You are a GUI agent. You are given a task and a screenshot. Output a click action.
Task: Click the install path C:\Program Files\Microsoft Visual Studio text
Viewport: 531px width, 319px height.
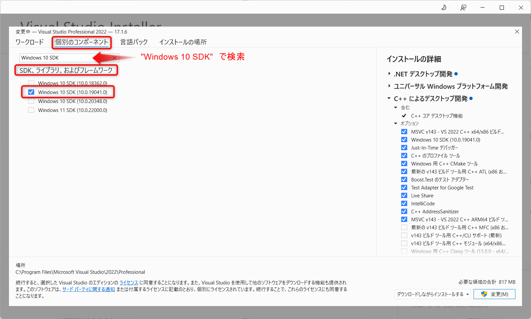pos(80,272)
